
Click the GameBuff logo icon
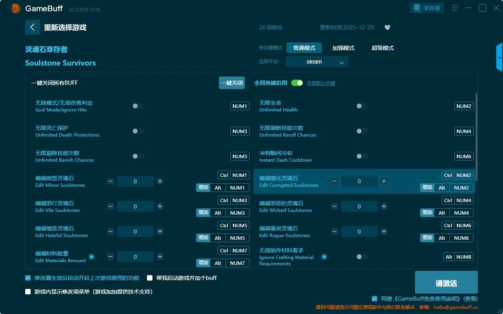tap(16, 8)
